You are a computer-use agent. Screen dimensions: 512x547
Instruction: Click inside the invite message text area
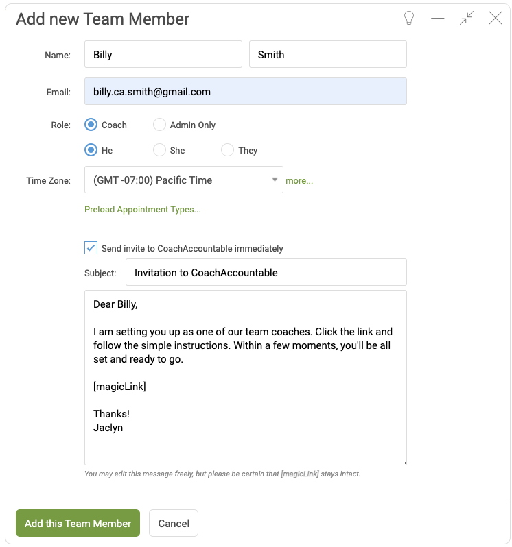[x=246, y=378]
